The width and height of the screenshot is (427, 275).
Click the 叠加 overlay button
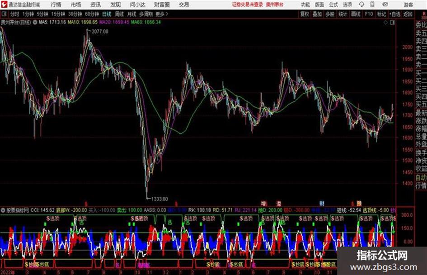coord(317,14)
